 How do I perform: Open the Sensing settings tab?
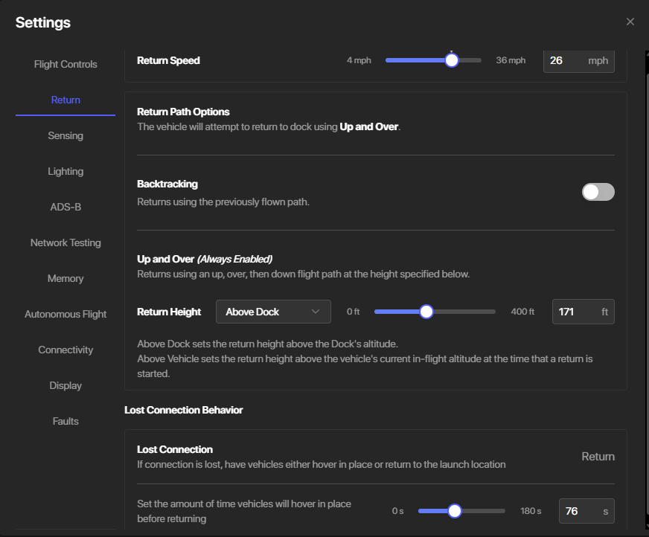coord(65,135)
